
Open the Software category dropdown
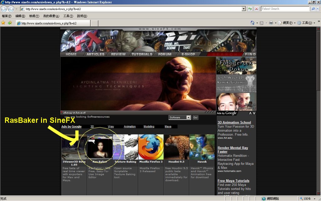(x=180, y=117)
